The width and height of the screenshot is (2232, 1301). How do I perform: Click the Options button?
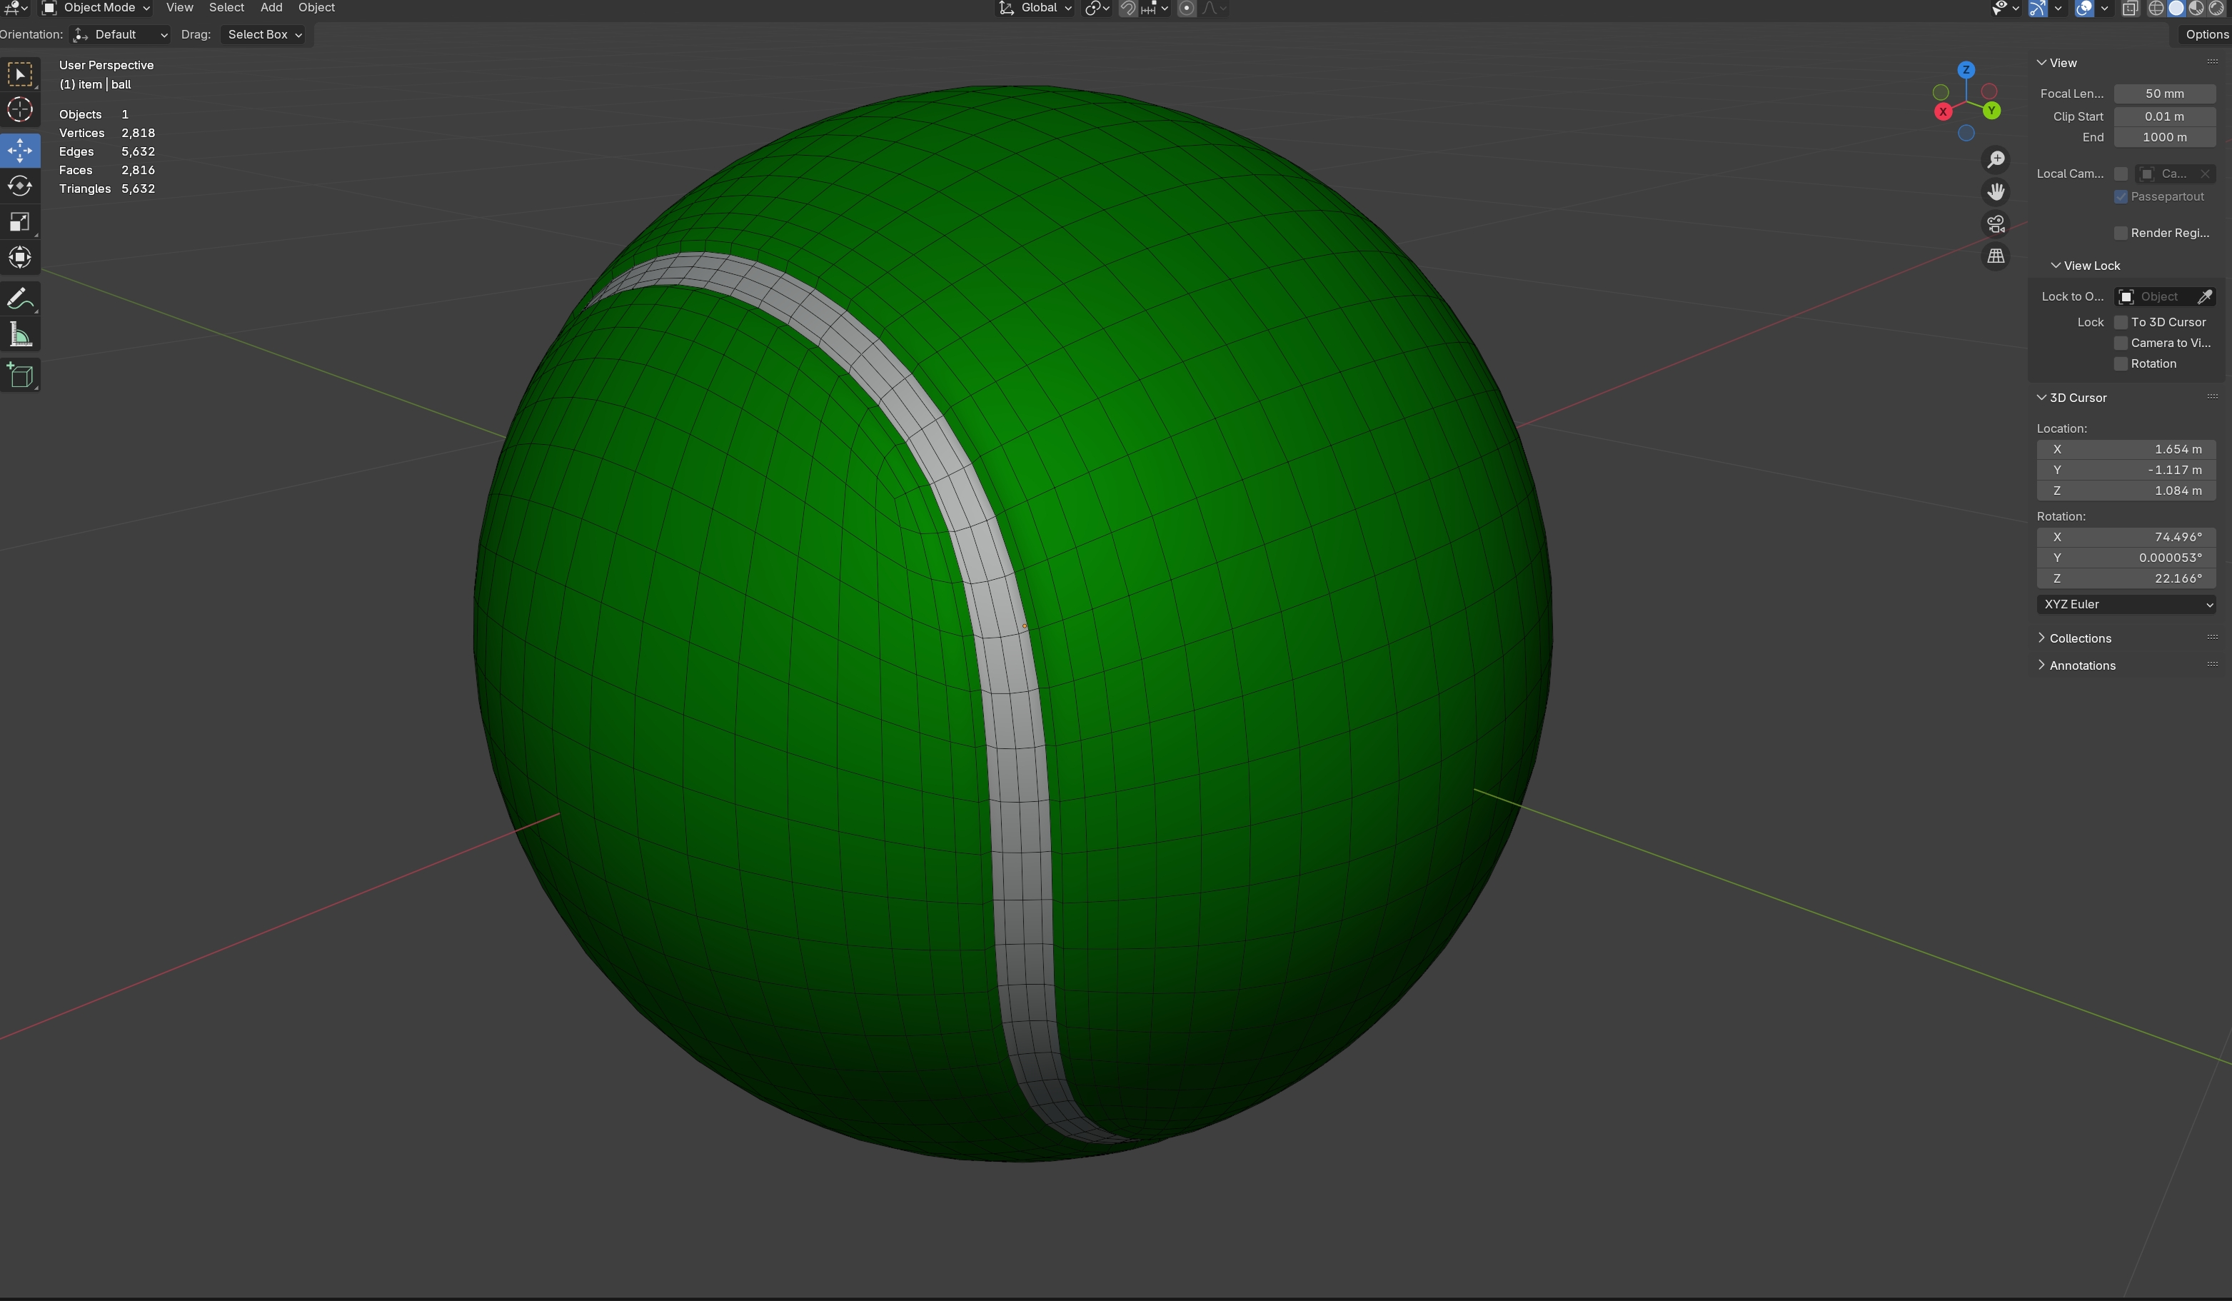2206,34
